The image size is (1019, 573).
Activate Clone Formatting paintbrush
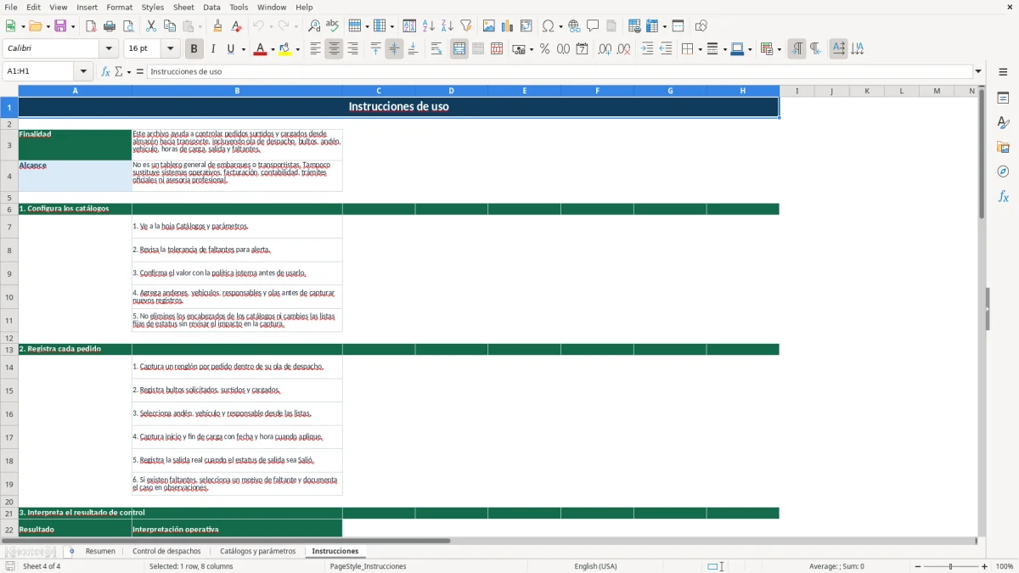(217, 25)
